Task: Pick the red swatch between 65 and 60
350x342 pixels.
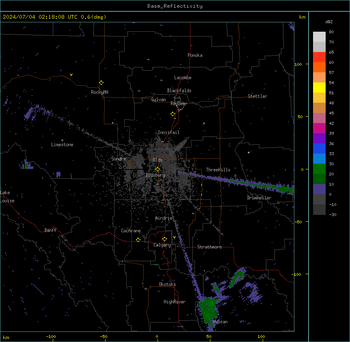Action: point(319,57)
